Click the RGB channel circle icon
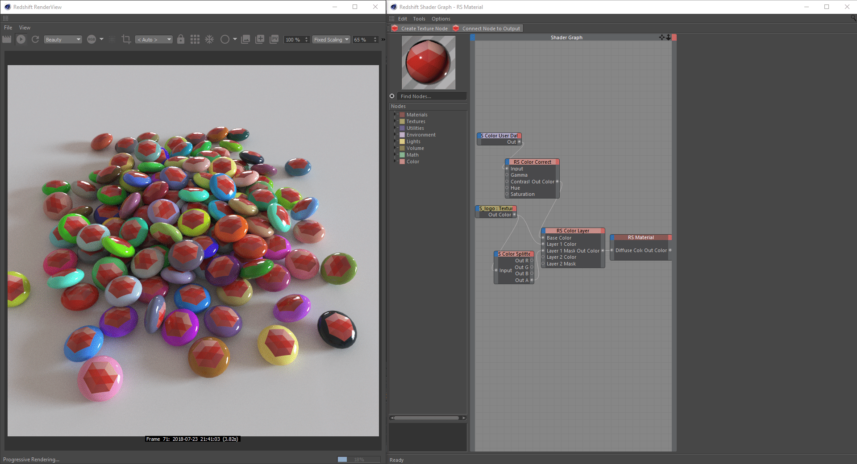 (x=92, y=39)
